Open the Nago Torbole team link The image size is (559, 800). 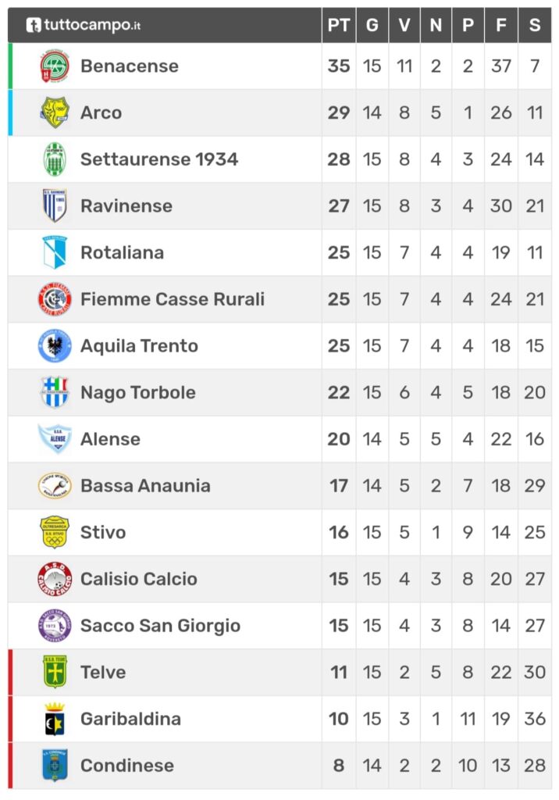[138, 393]
